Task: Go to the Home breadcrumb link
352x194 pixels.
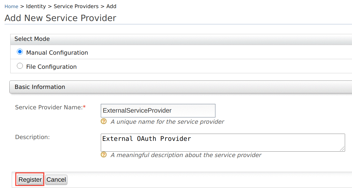Action: click(x=11, y=6)
